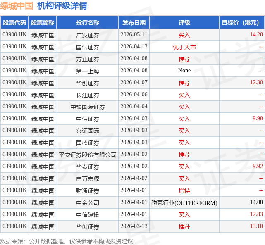This screenshot has width=265, height=245.
Task: Click the target price 14.20
Action: point(256,34)
